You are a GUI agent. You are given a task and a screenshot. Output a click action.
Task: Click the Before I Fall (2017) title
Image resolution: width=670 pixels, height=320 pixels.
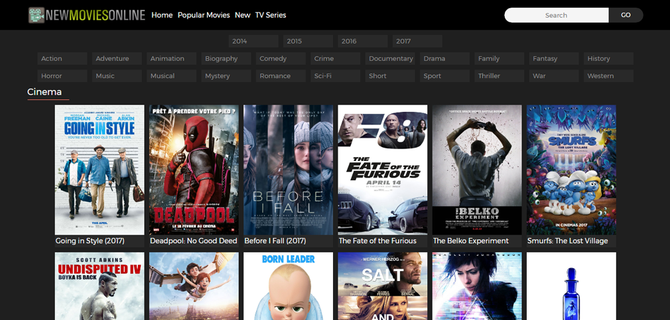[x=275, y=241]
